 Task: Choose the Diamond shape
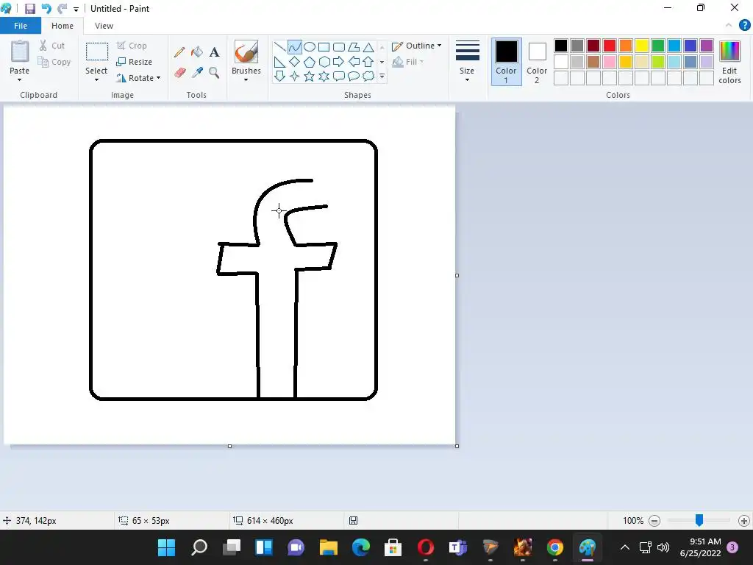coord(294,62)
